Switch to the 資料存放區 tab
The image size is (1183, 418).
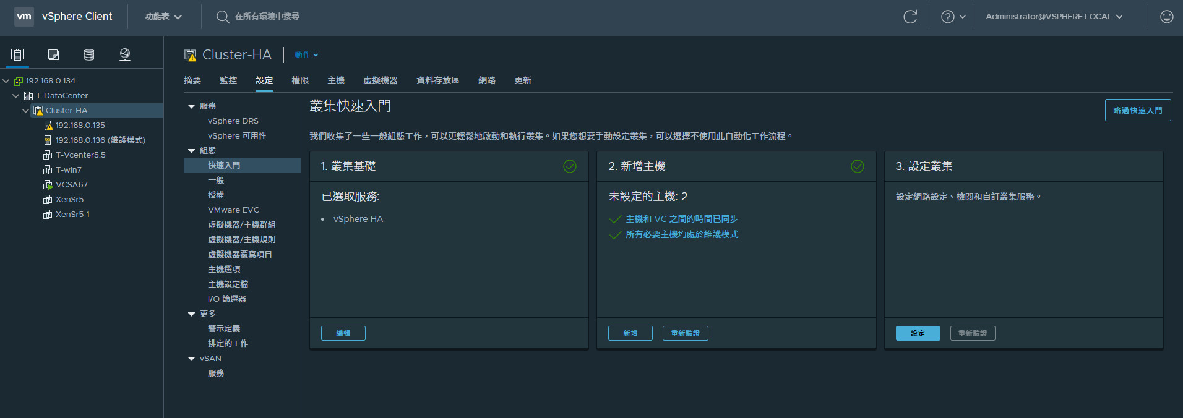point(438,80)
